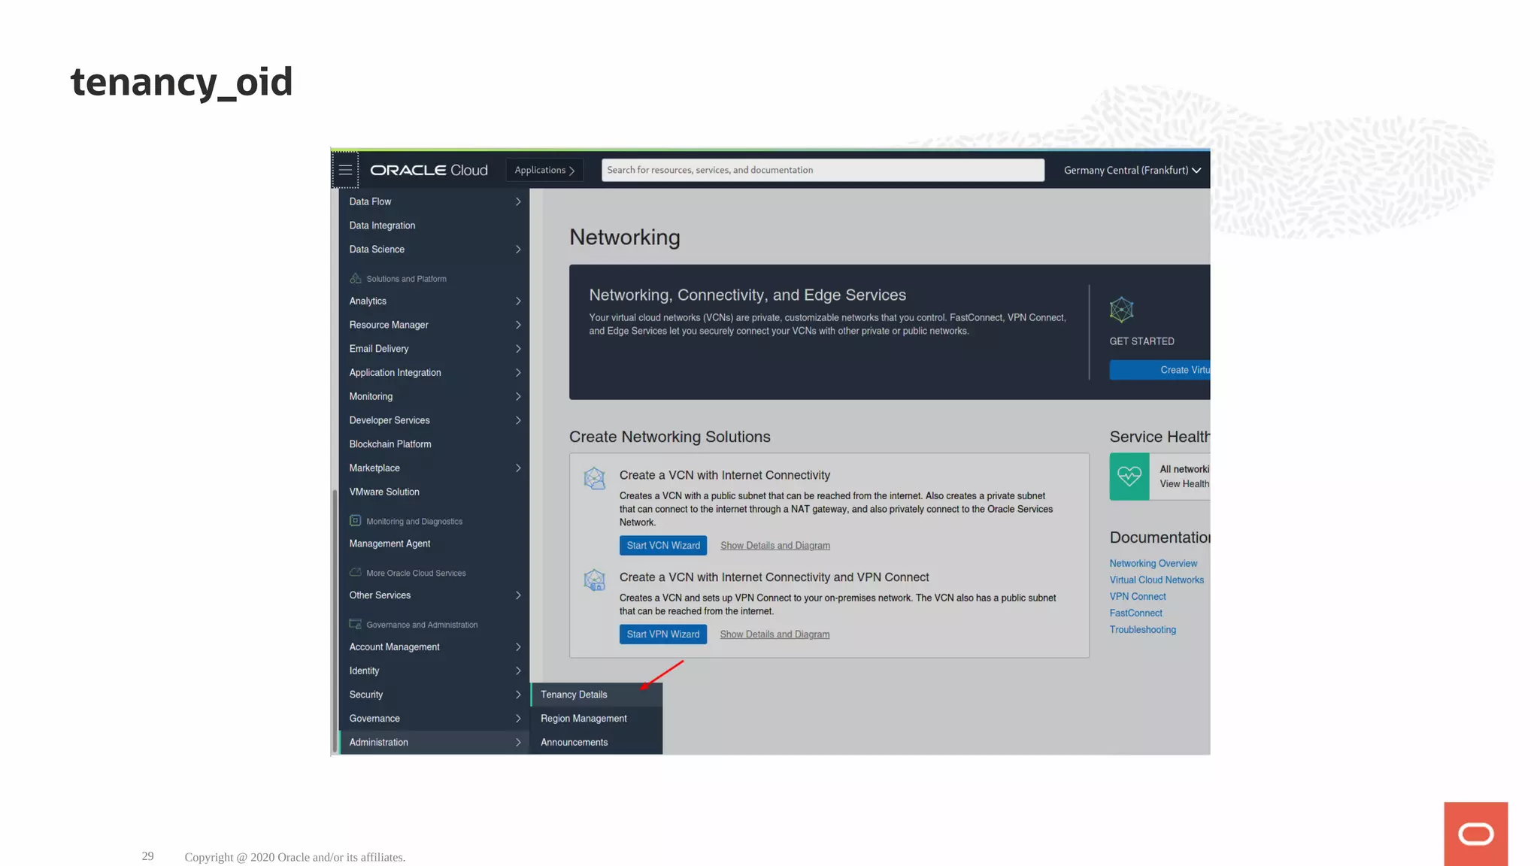This screenshot has height=866, width=1540.
Task: Show Details and Diagram for VPN wizard
Action: [x=775, y=634]
